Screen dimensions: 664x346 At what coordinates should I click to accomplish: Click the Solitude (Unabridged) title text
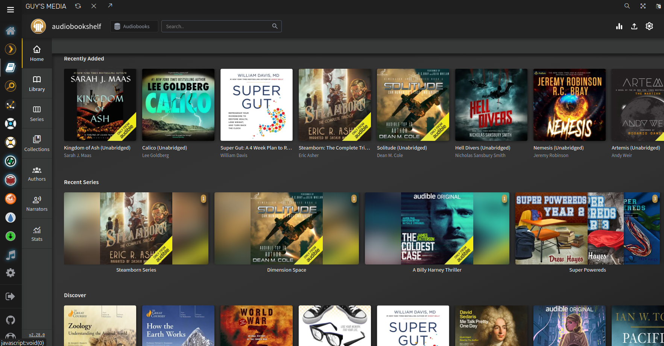pos(402,148)
